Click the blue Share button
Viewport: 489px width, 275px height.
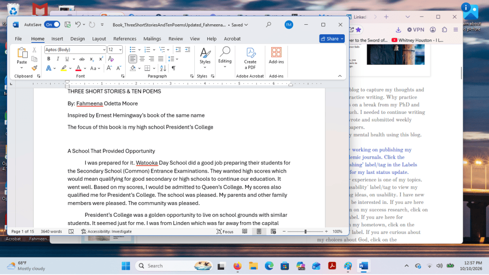coord(332,39)
